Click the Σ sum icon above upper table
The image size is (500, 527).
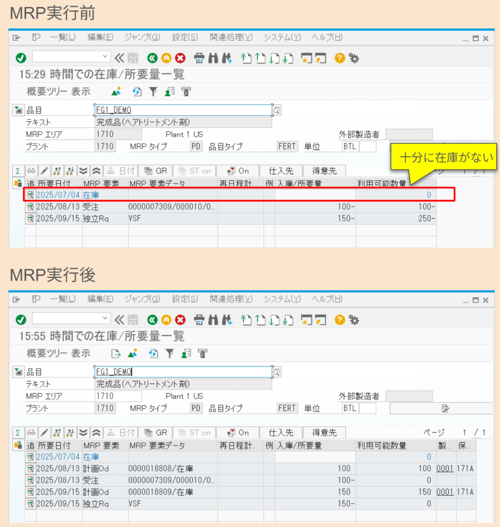(18, 171)
